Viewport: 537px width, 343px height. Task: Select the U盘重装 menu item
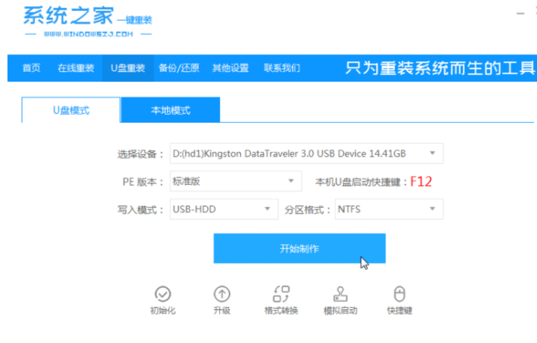[128, 68]
